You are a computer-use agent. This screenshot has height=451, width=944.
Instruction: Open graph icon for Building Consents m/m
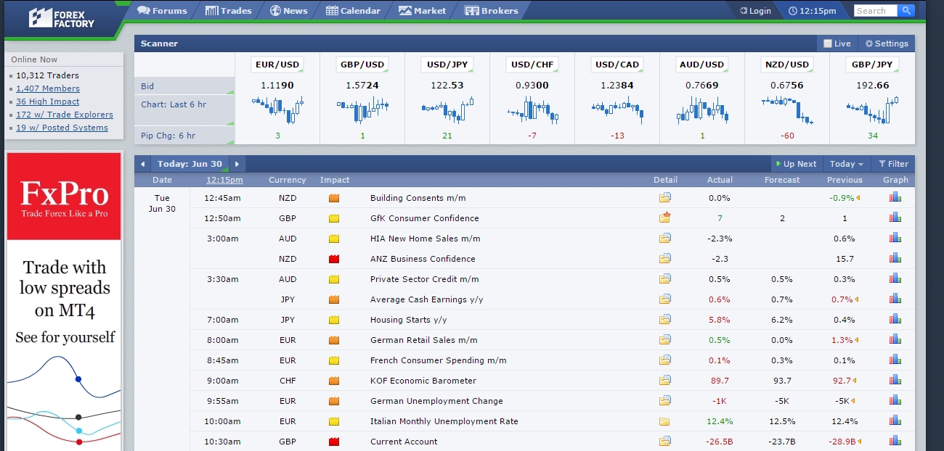(x=895, y=197)
